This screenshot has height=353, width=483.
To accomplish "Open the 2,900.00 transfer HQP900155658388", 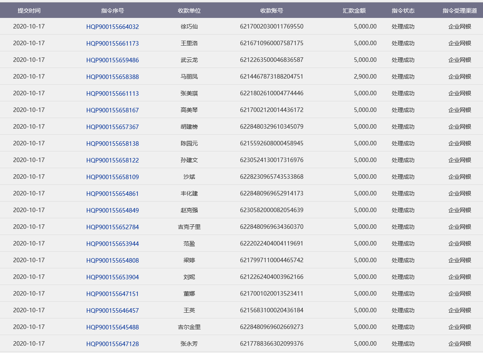I will coord(112,77).
